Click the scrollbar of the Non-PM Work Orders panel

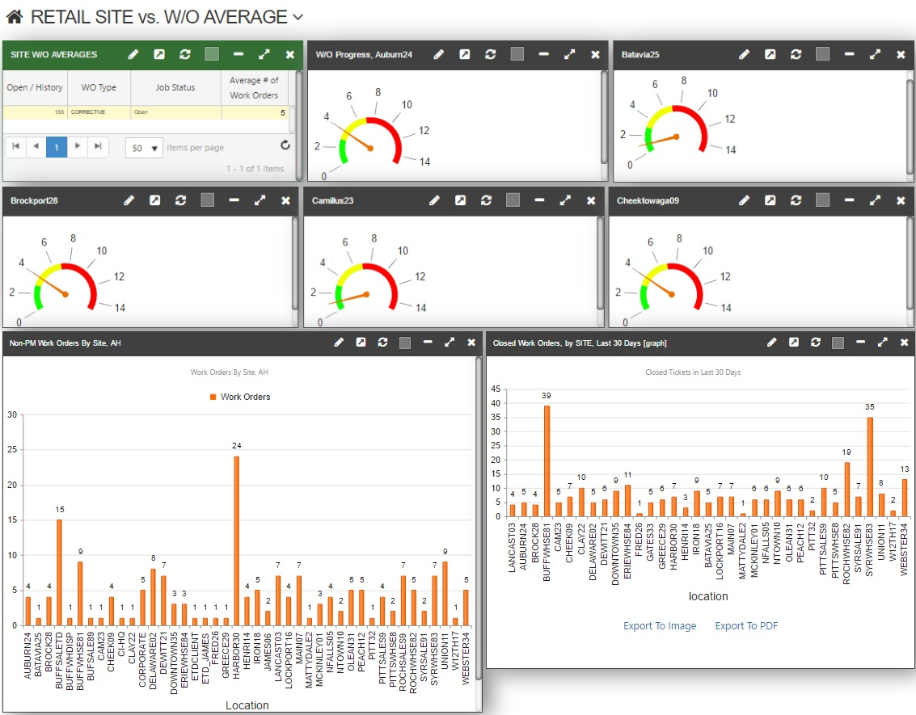click(479, 519)
